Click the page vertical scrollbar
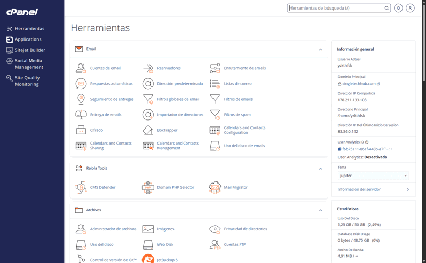The width and height of the screenshot is (426, 263). [424, 43]
